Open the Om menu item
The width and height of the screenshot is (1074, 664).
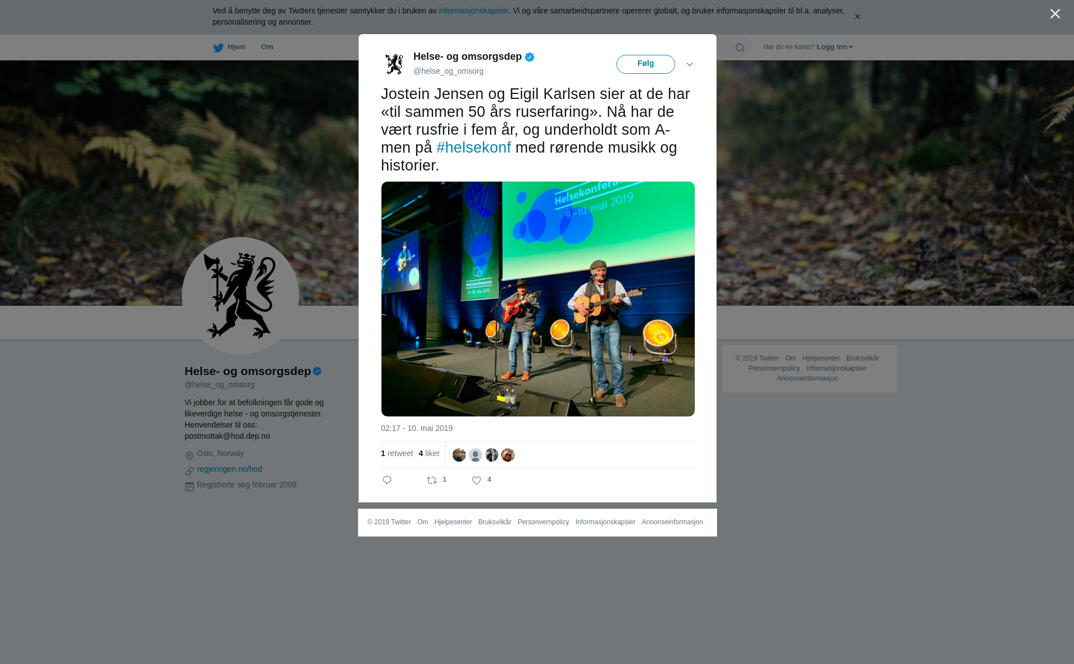pyautogui.click(x=267, y=47)
